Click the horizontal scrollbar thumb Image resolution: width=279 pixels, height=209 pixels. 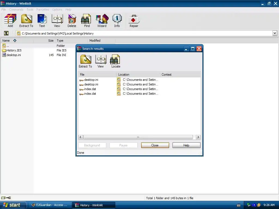point(138,137)
